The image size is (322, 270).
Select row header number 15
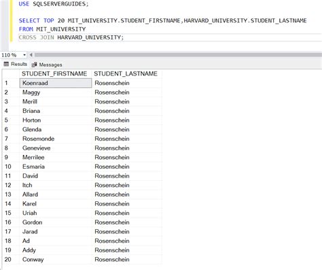(x=11, y=213)
